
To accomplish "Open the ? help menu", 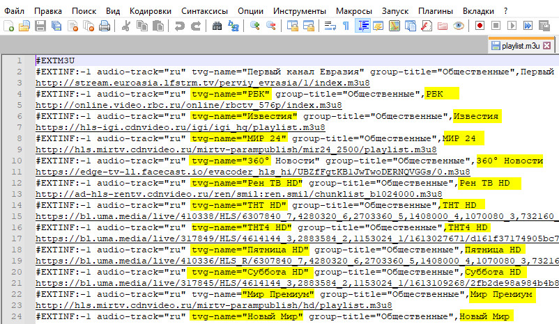I will 505,11.
